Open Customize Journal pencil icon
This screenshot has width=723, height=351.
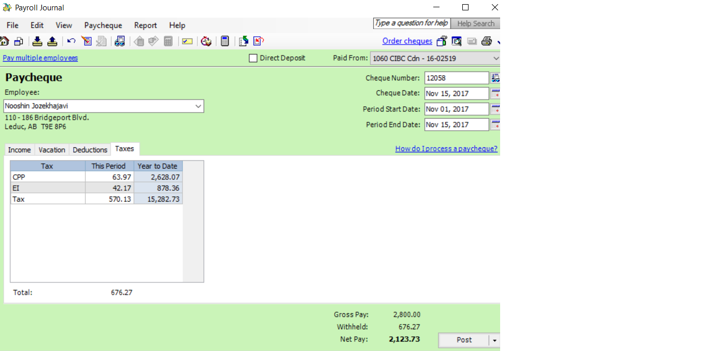point(86,41)
